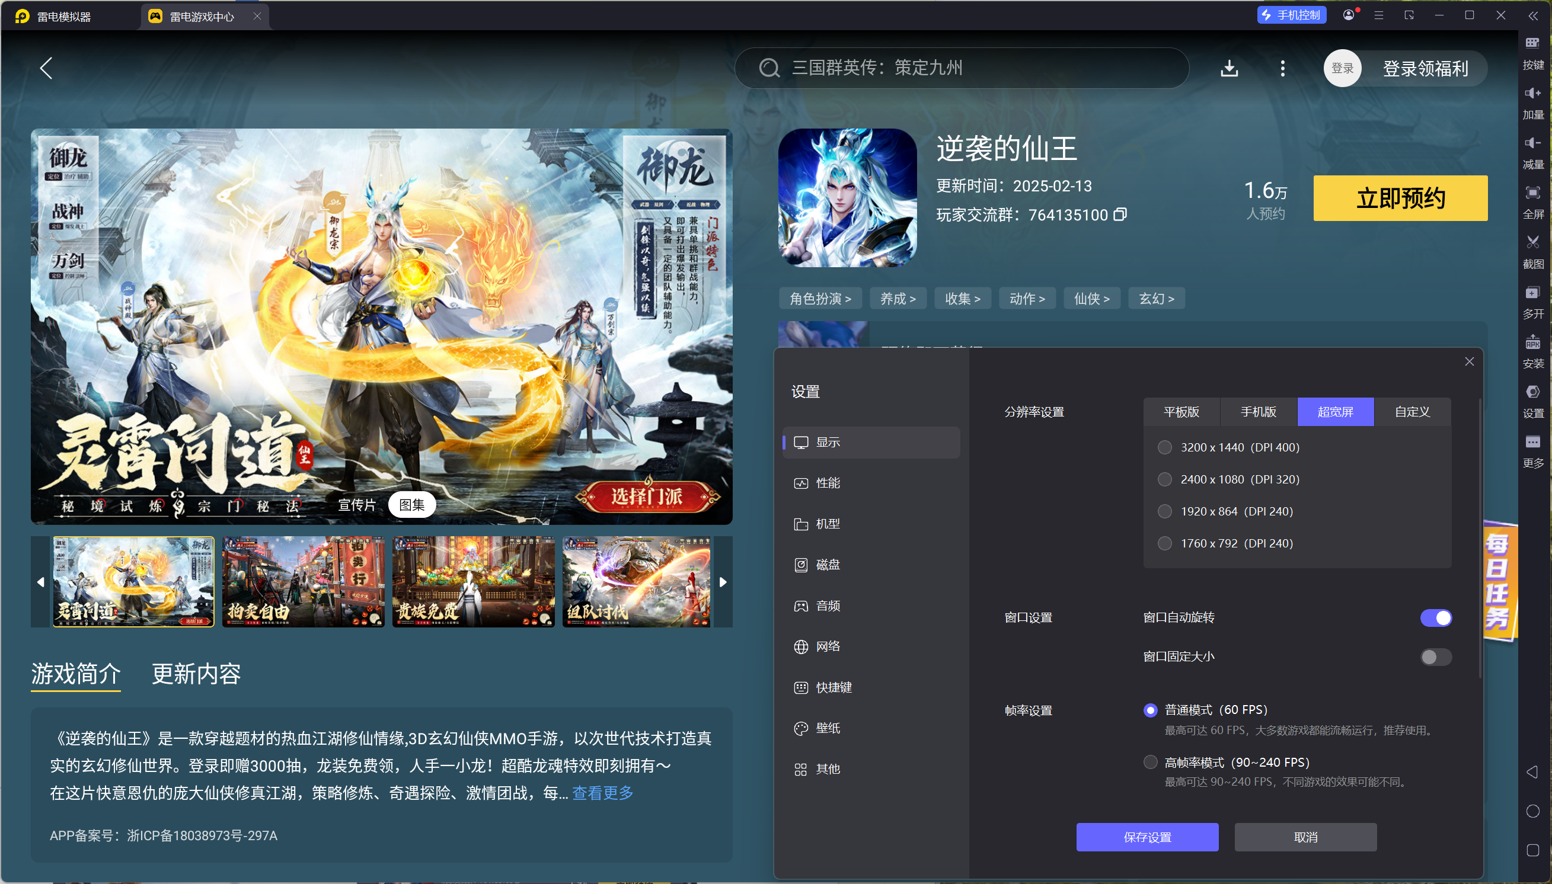Select high frame rate mode radio
This screenshot has height=884, width=1552.
point(1150,762)
